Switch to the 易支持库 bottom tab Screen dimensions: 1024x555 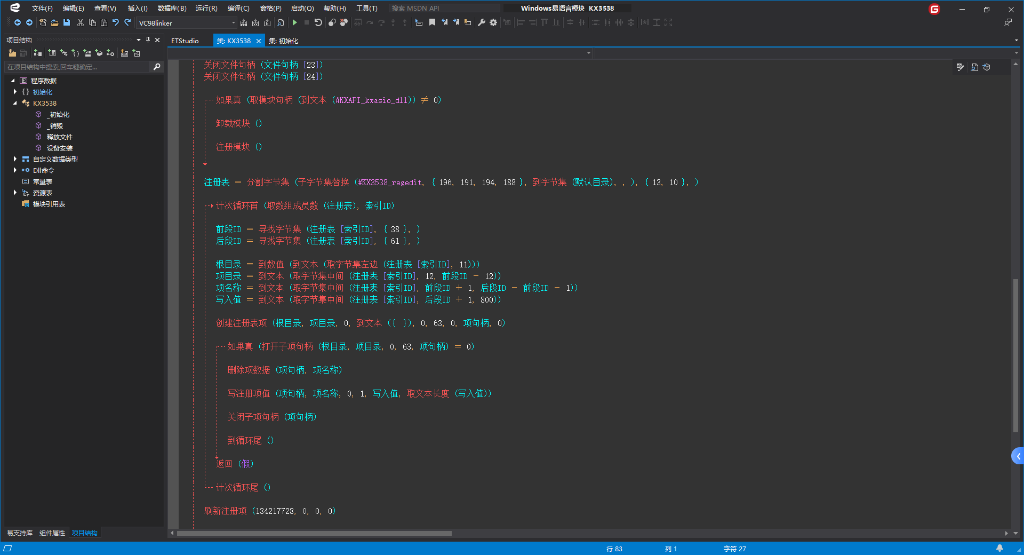click(x=20, y=533)
